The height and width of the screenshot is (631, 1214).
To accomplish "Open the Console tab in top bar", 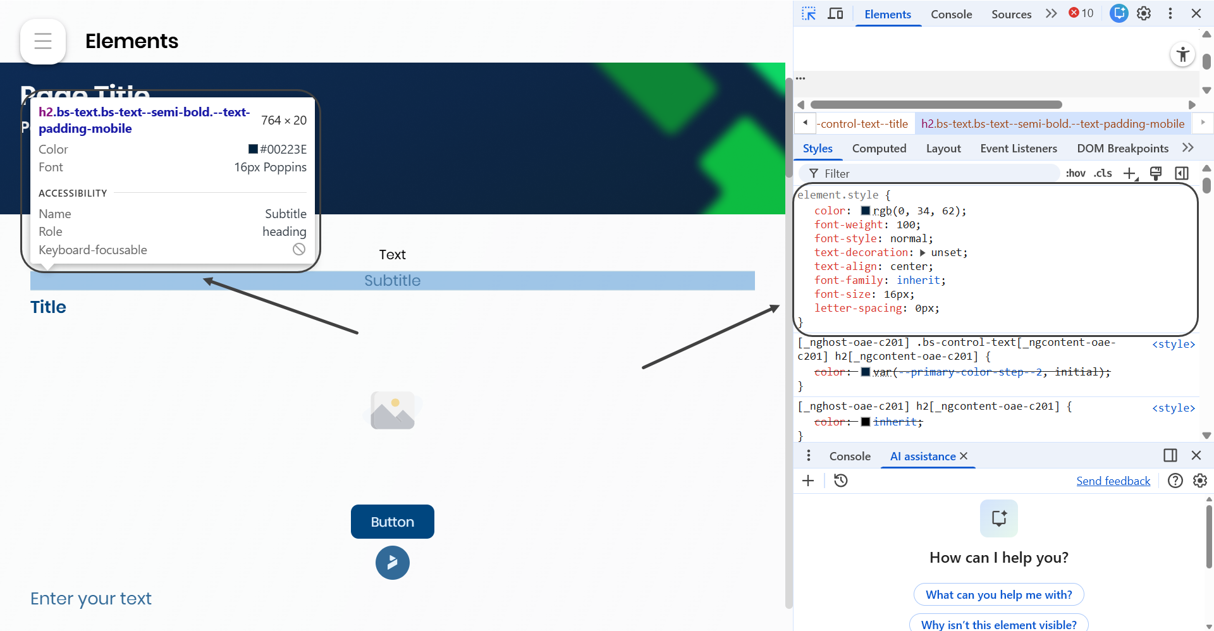I will tap(951, 15).
